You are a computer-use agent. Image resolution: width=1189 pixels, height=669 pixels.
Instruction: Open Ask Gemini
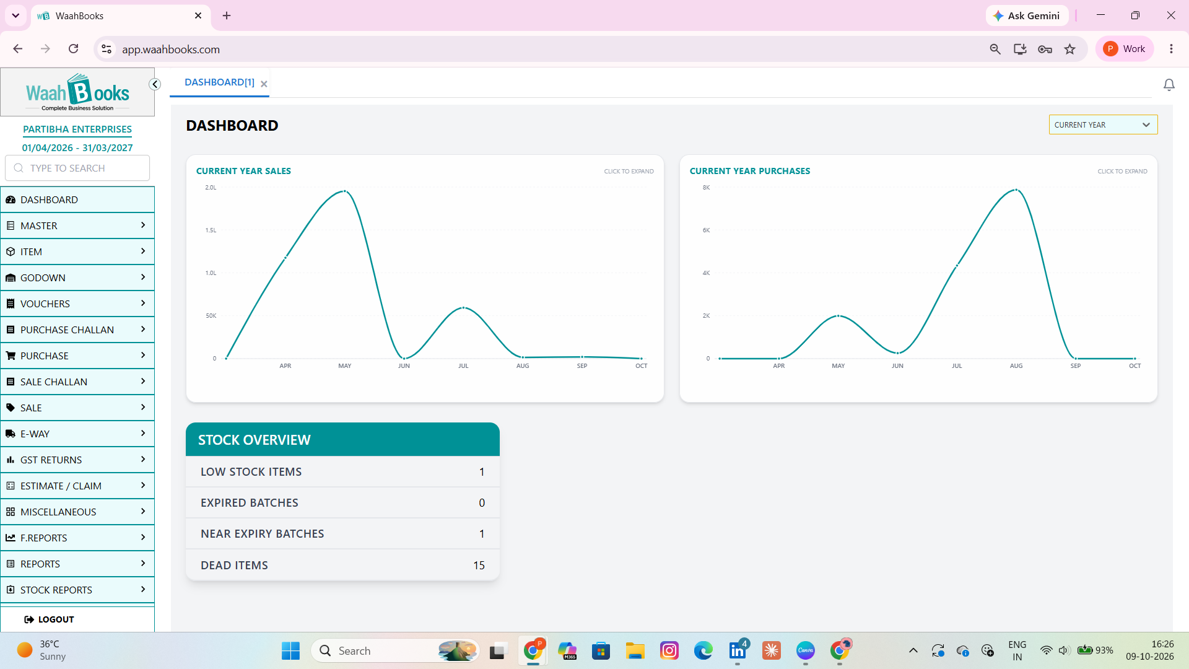click(x=1027, y=15)
